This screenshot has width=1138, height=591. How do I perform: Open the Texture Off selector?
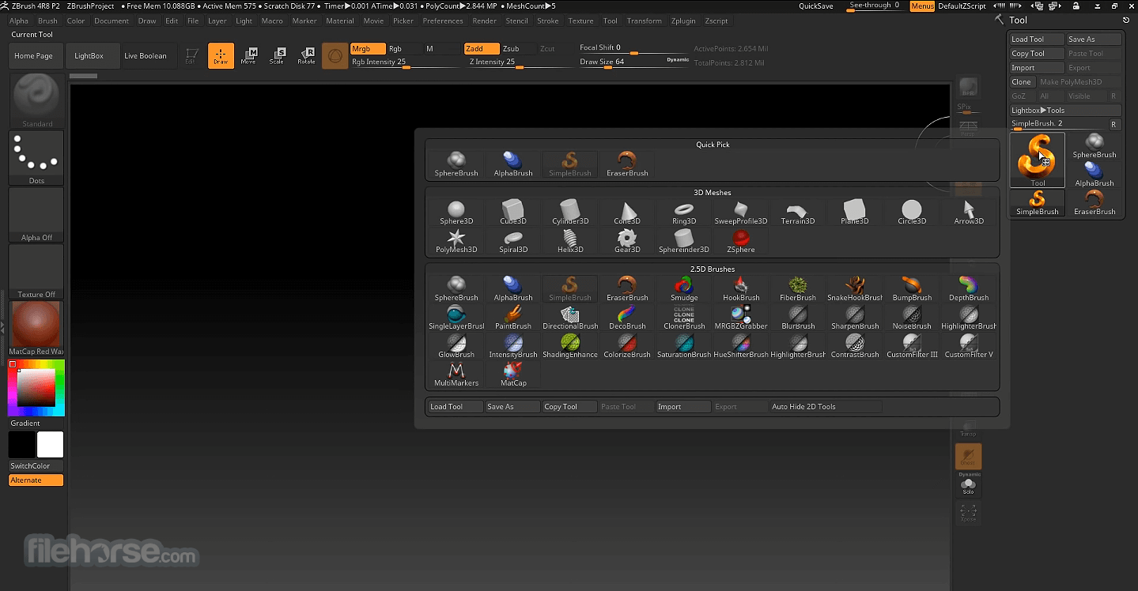pyautogui.click(x=36, y=271)
